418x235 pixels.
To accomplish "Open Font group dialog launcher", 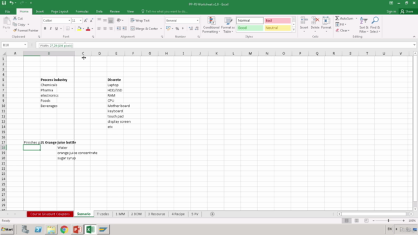I will pos(93,37).
